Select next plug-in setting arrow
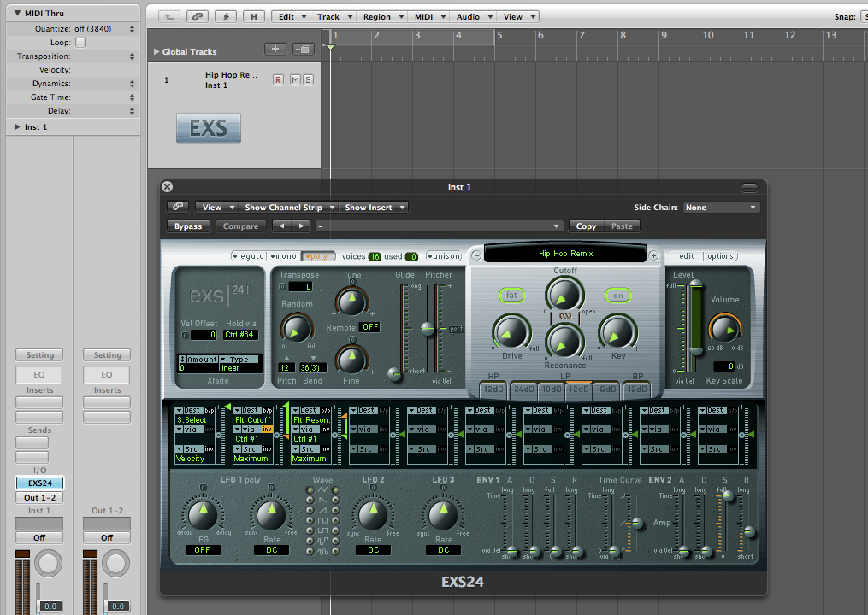Image resolution: width=868 pixels, height=615 pixels. [301, 225]
